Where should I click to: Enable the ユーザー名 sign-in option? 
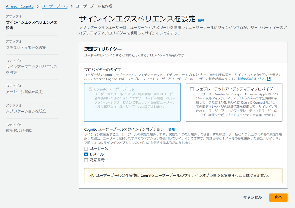86,149
